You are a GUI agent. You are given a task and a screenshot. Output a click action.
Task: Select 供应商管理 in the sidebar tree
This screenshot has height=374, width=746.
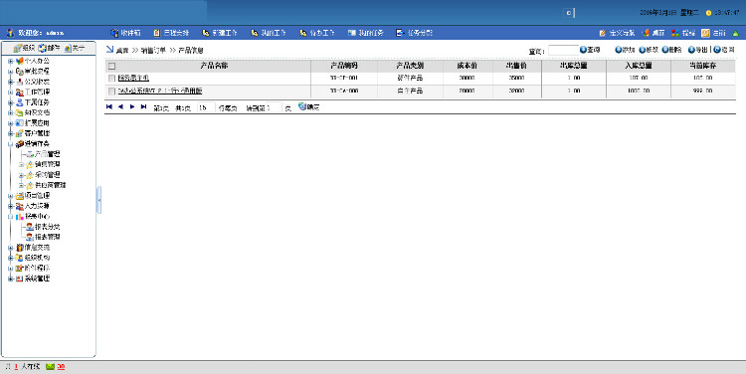(x=50, y=185)
